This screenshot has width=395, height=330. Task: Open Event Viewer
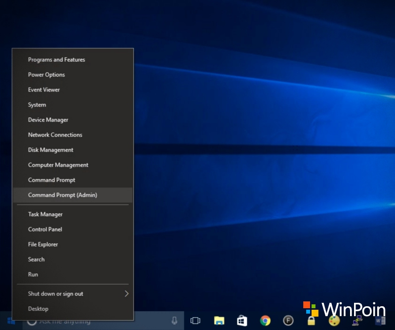pyautogui.click(x=44, y=90)
